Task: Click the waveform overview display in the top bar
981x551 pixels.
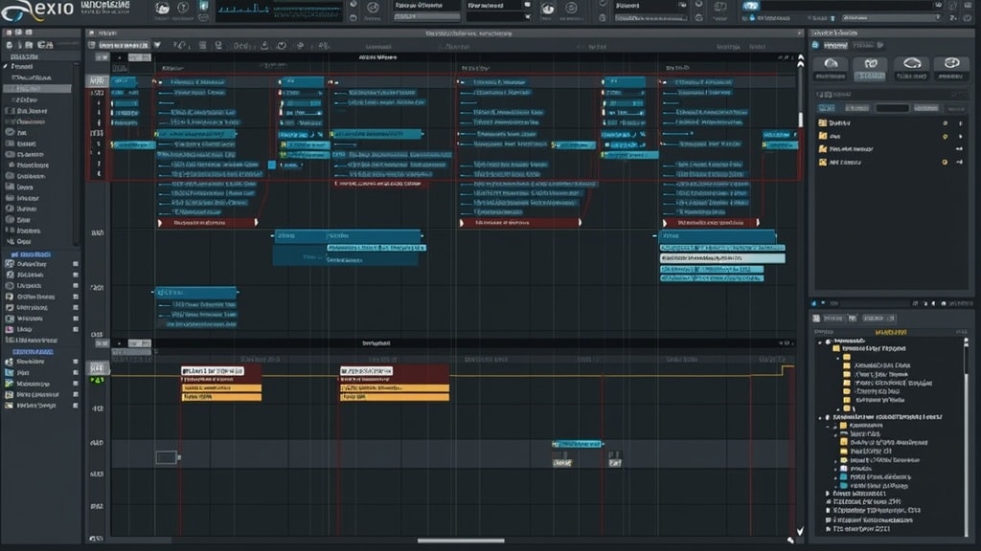Action: (x=280, y=10)
